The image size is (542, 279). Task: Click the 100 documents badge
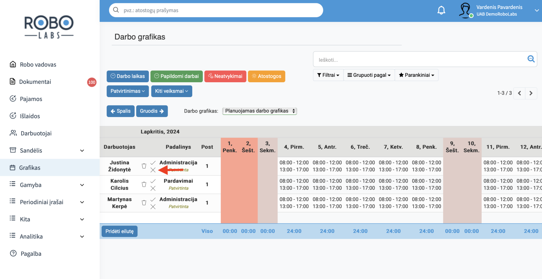(92, 82)
